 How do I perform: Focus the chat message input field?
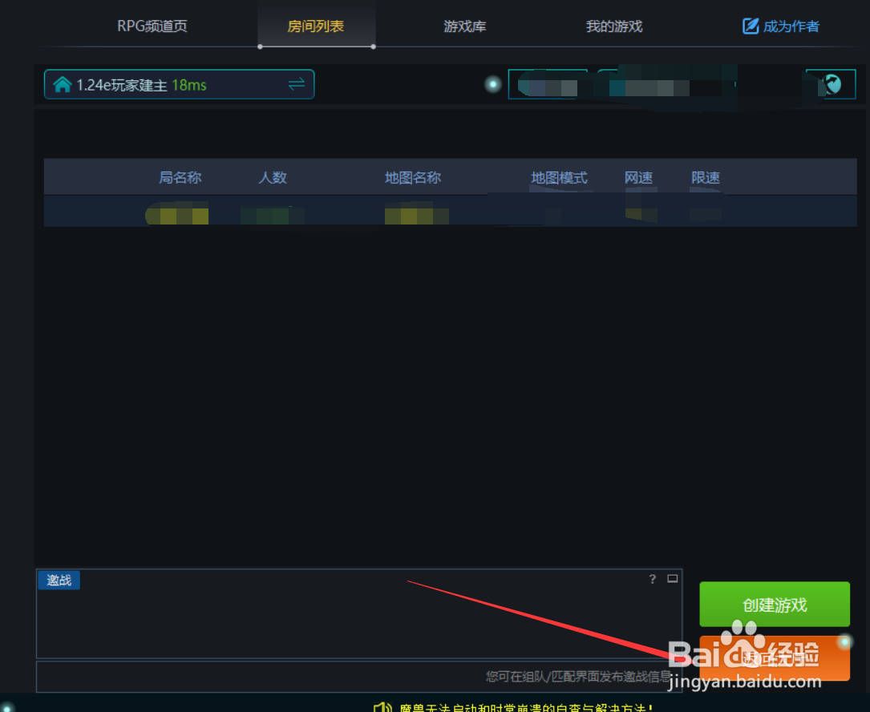click(x=359, y=677)
